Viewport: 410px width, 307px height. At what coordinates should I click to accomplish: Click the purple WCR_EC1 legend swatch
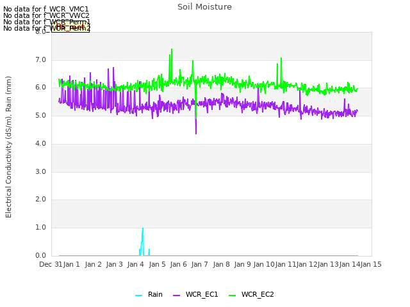[x=177, y=295]
